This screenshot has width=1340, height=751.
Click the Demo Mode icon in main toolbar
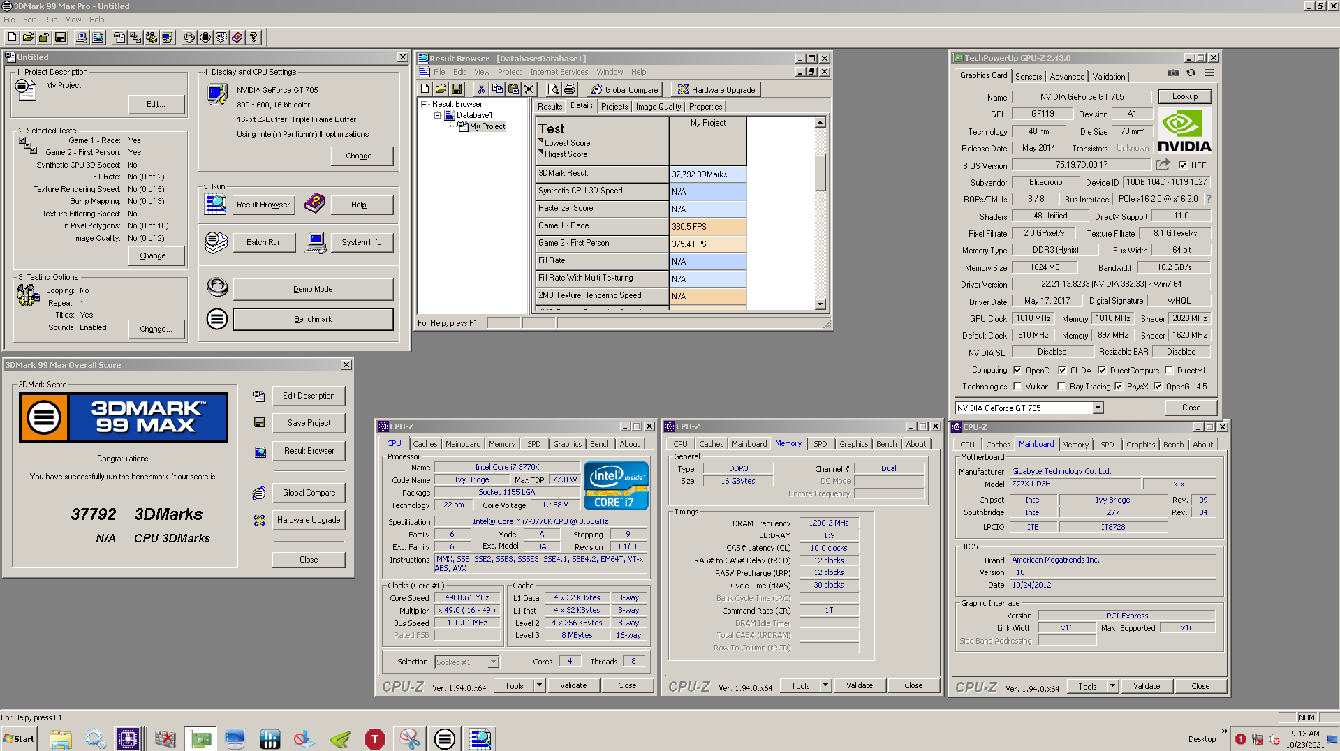click(x=189, y=37)
